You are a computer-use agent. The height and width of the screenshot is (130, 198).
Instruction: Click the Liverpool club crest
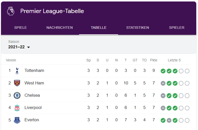(17, 108)
